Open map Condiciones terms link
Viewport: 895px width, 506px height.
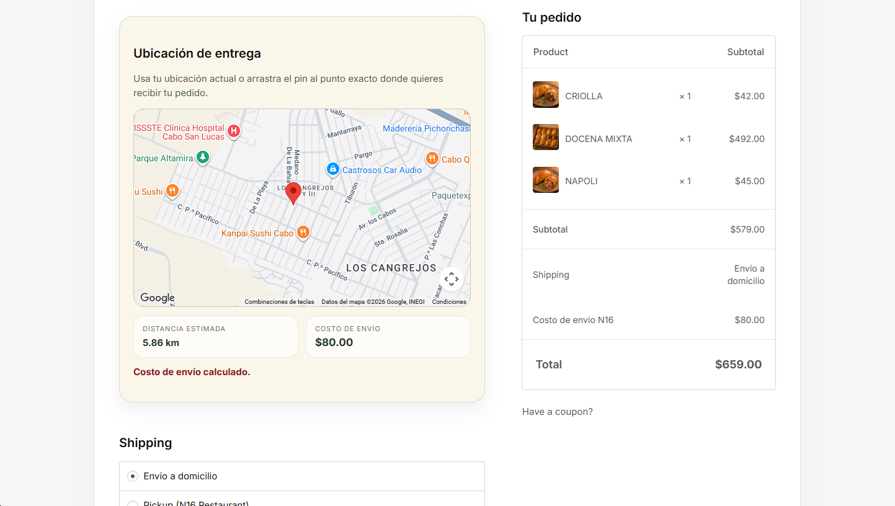449,302
